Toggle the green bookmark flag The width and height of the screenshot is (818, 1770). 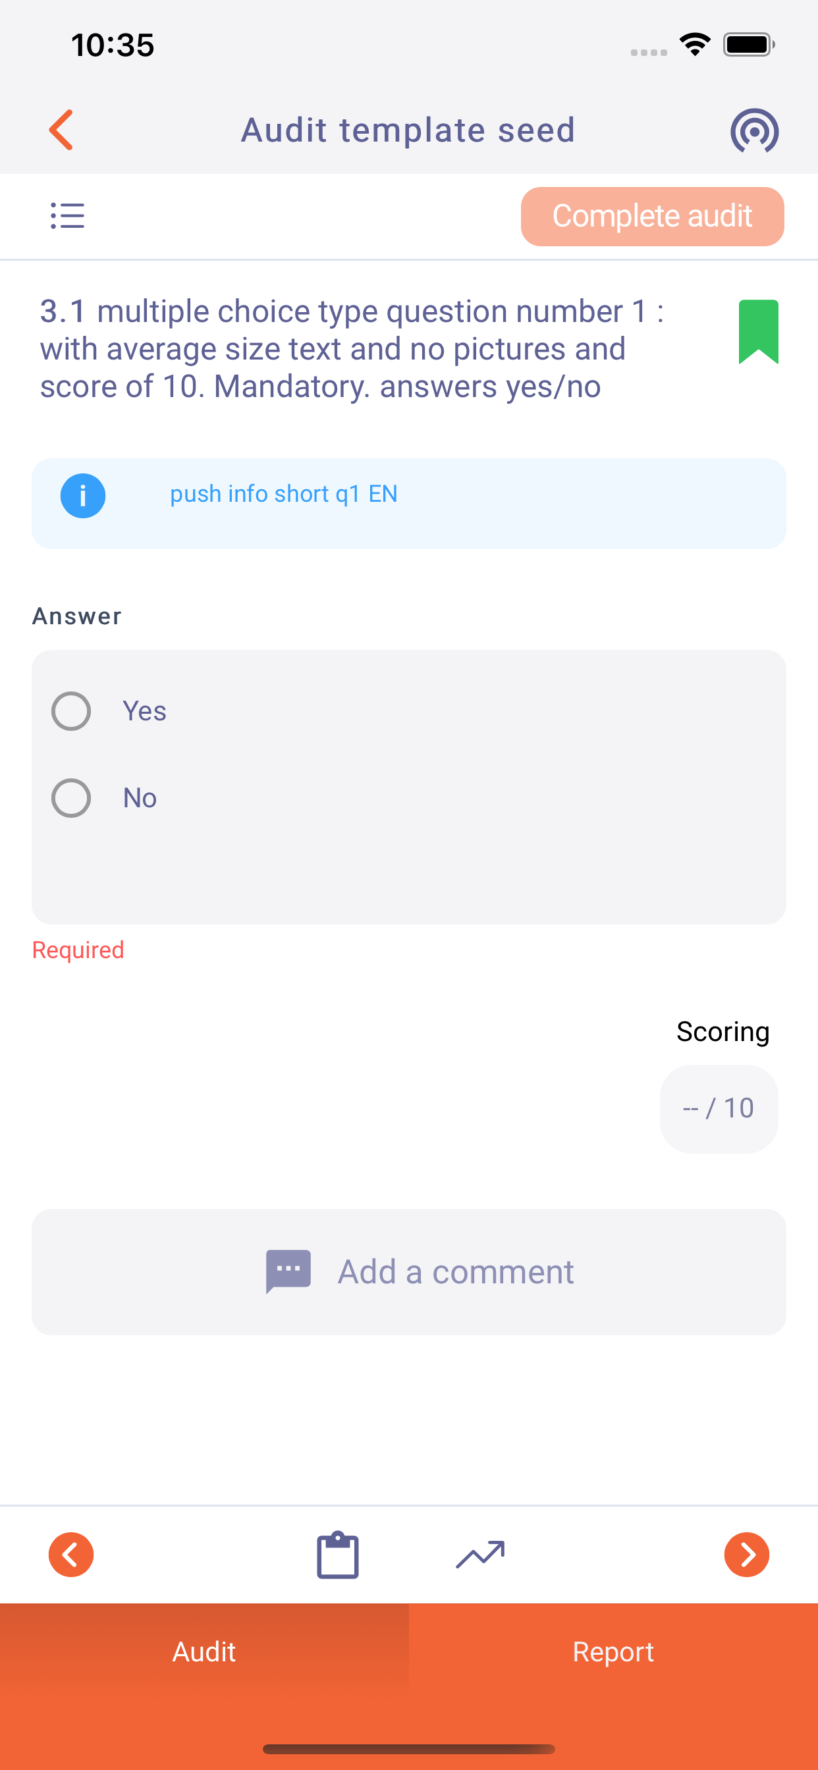[758, 332]
